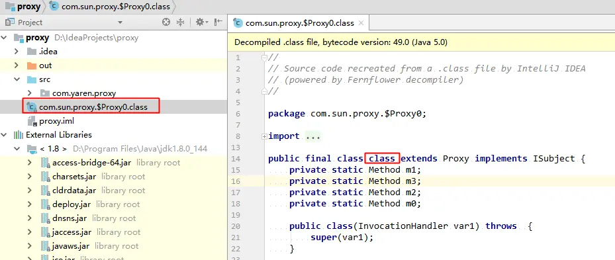Screen dimensions: 615x260
Task: Select jaccess.jar entry
Action: coord(71,232)
